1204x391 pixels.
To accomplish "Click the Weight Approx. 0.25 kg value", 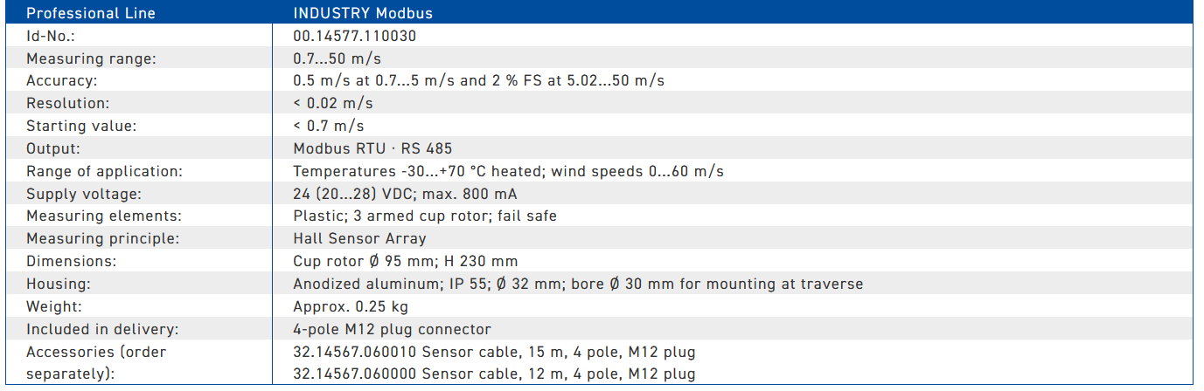I will [351, 306].
